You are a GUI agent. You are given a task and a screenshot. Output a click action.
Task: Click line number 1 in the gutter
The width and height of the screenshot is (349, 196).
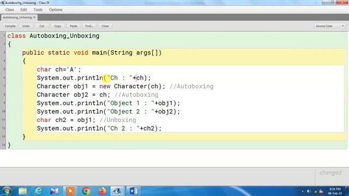[x=4, y=35]
